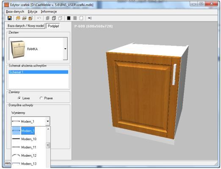The image size is (221, 169).
Task: Select the wireframe cube view icon
Action: pyautogui.click(x=54, y=18)
